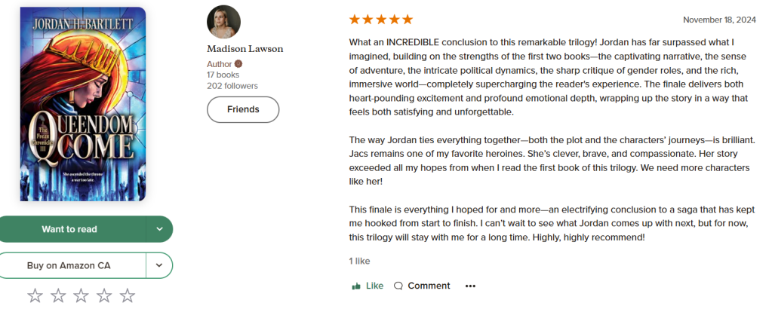Rate the book five stars
Viewport: 772px width, 309px height.
tap(128, 295)
